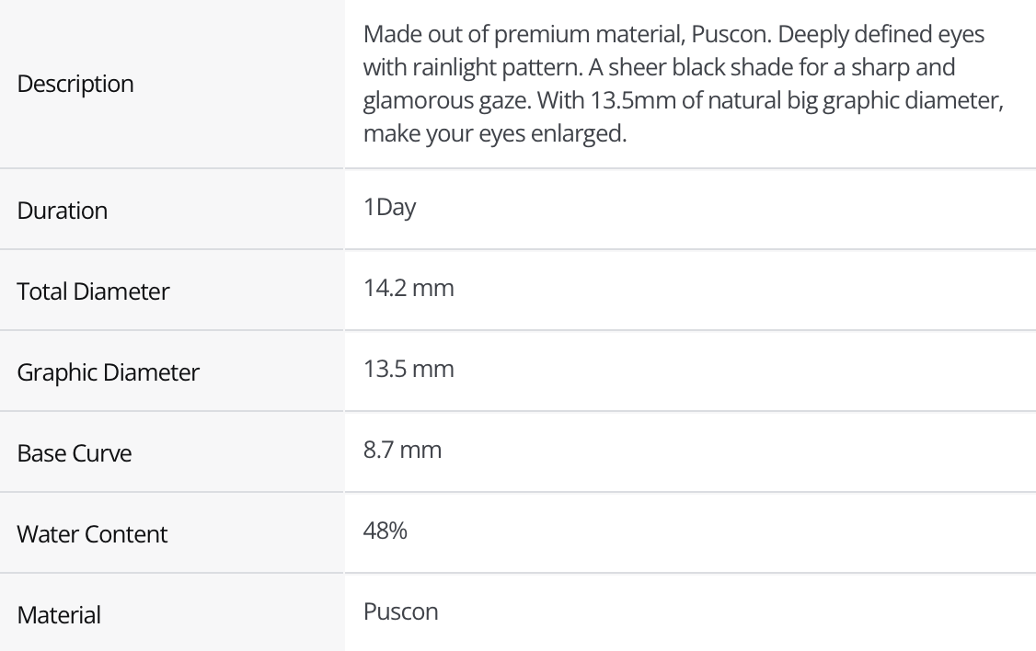Click the Total Diameter label

pos(93,292)
